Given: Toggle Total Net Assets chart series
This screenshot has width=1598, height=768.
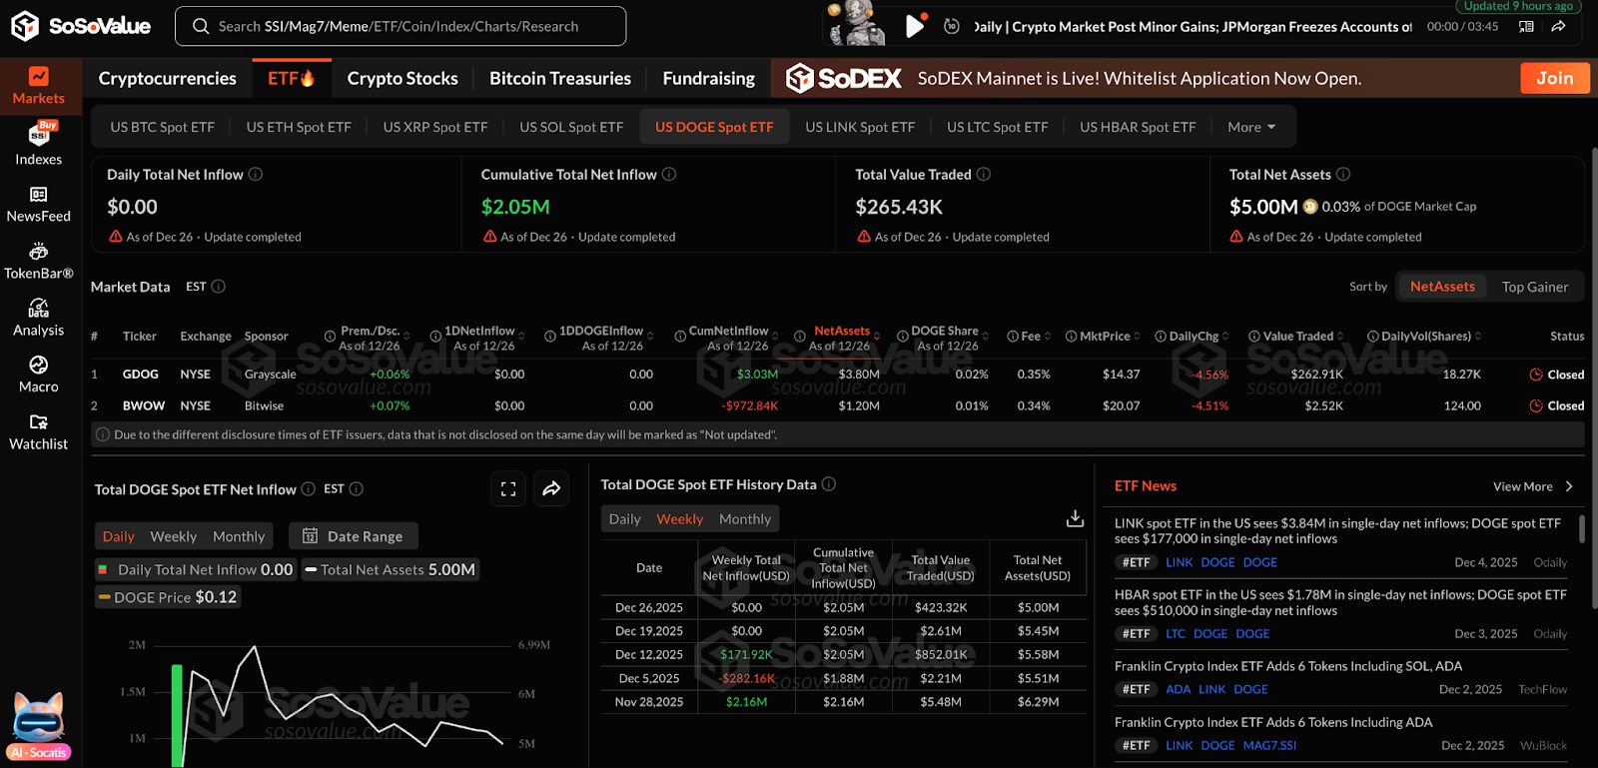Looking at the screenshot, I should coord(390,570).
